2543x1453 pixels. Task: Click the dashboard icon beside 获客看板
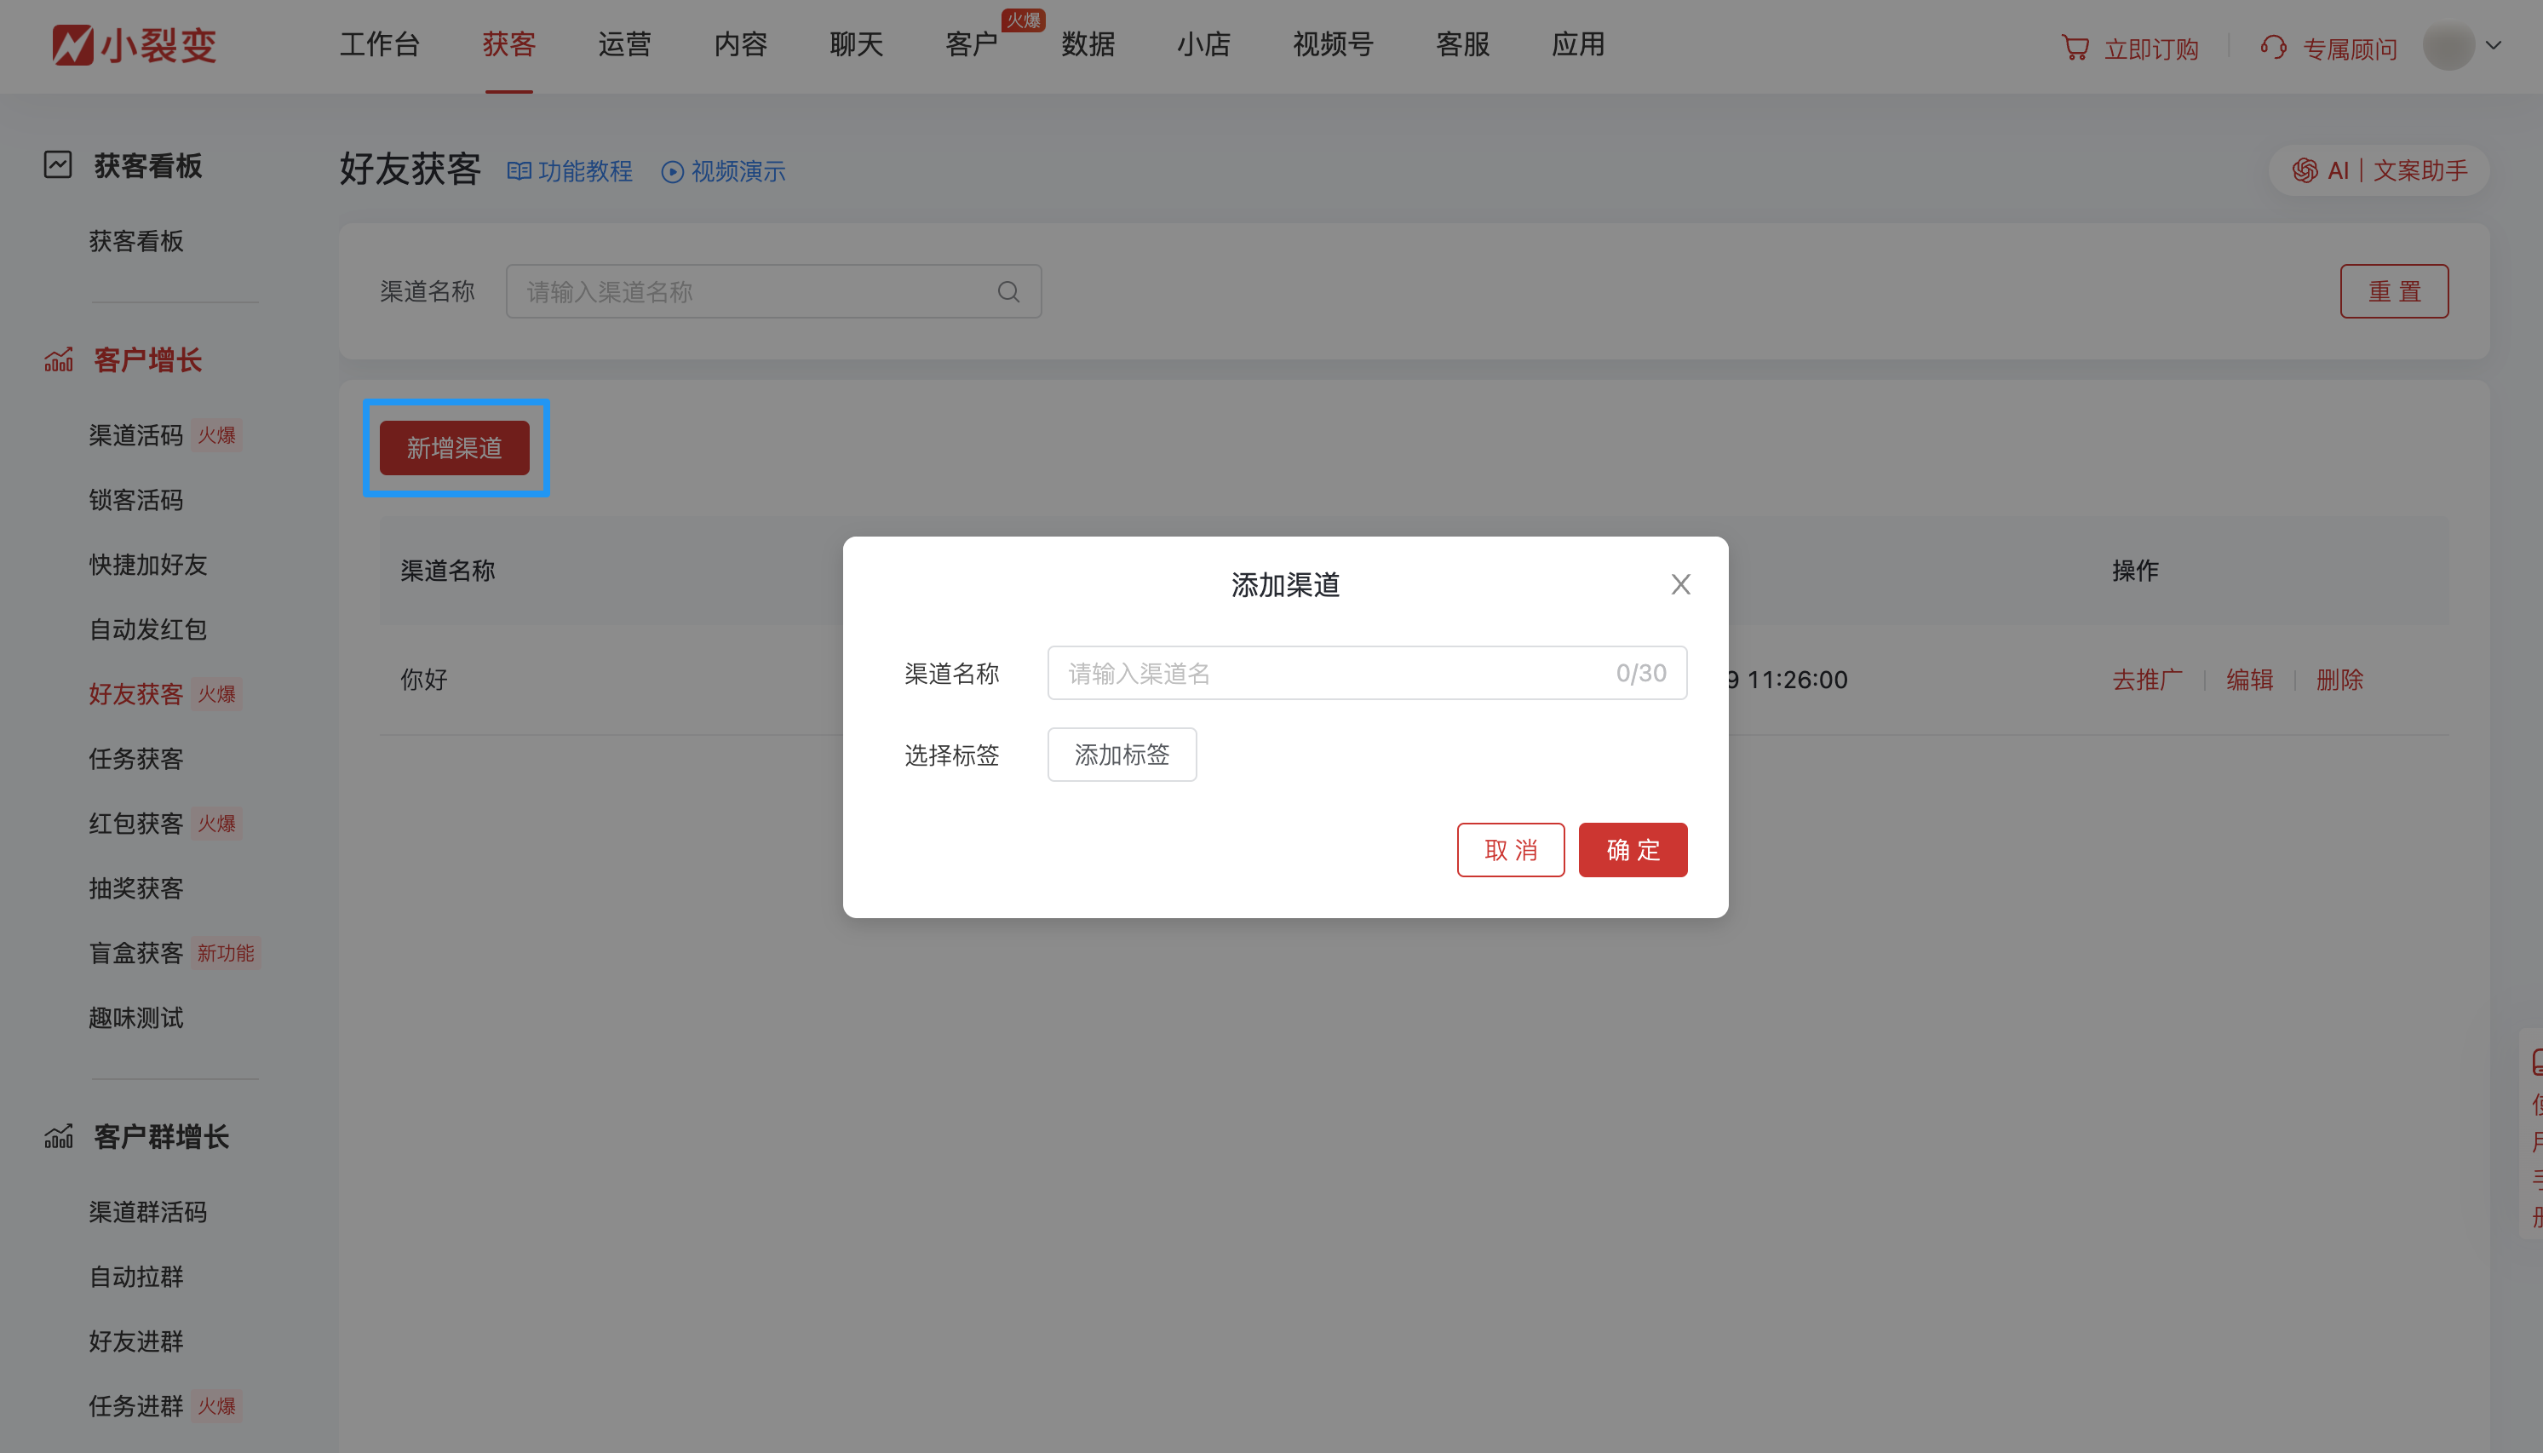point(58,164)
